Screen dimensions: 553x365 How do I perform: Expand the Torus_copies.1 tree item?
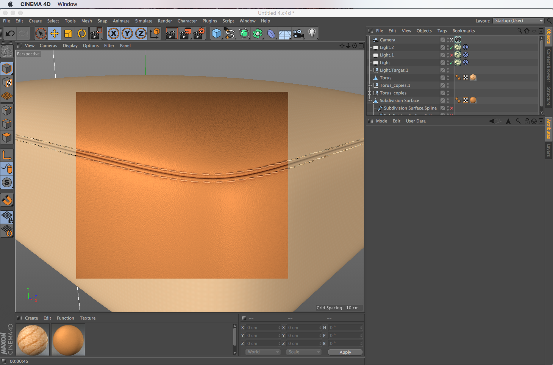370,85
